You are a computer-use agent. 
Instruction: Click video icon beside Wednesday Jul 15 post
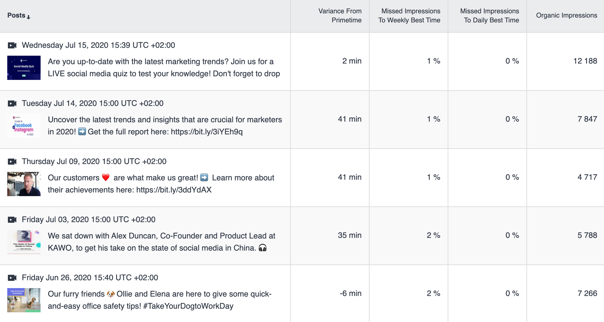tap(12, 45)
